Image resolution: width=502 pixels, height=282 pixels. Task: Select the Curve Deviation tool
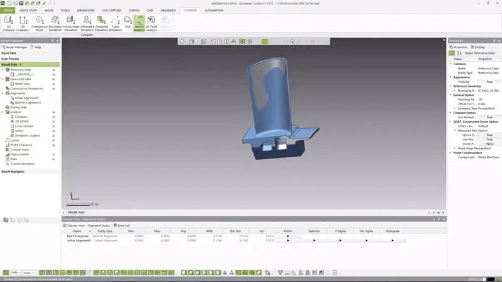pos(115,23)
